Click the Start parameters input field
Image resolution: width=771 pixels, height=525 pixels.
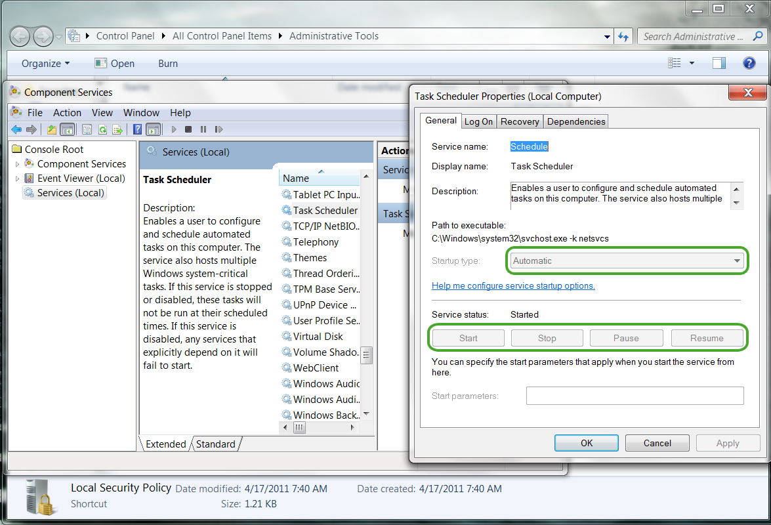point(635,396)
